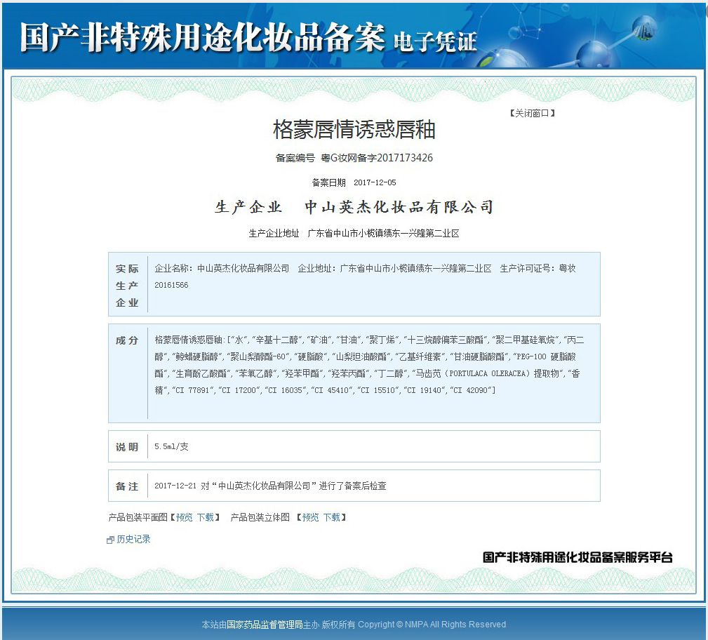Click the remark dated 2017-12-21
Viewport: 708px width, 640px height.
(270, 486)
